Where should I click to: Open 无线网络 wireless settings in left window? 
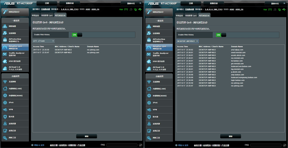tap(15, 82)
